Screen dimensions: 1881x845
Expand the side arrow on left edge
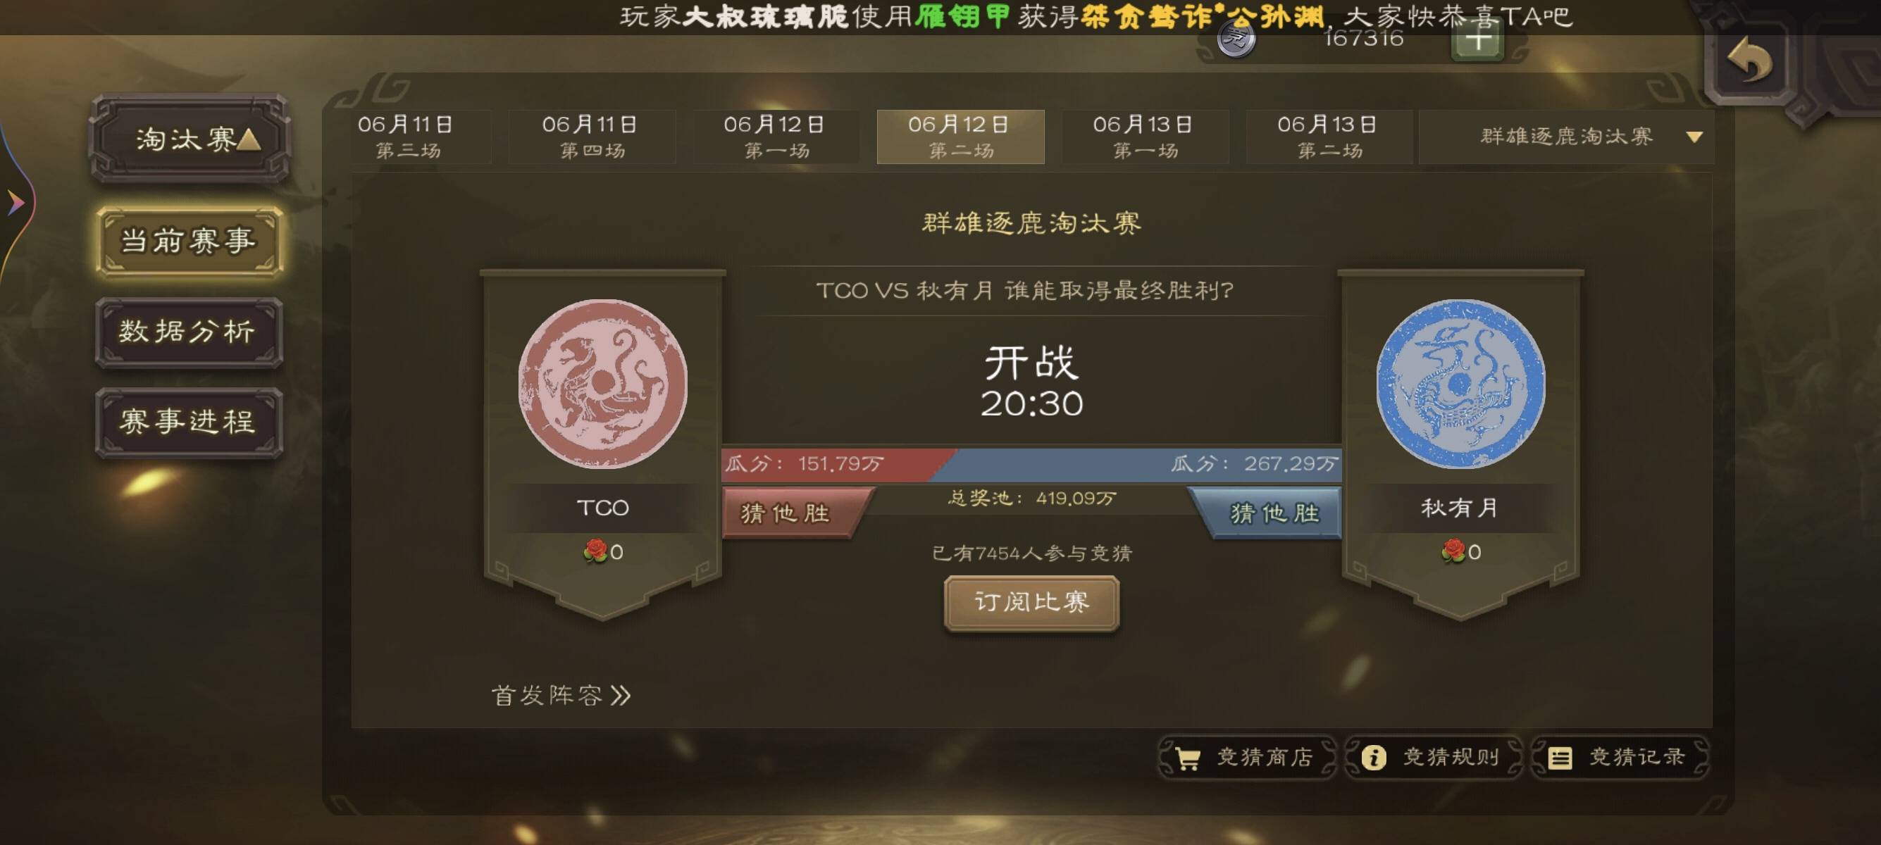tap(15, 202)
